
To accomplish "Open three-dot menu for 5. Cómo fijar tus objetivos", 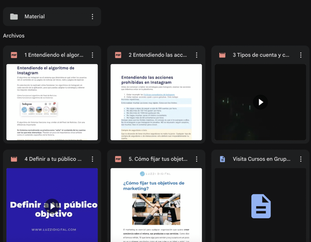I will pos(197,159).
